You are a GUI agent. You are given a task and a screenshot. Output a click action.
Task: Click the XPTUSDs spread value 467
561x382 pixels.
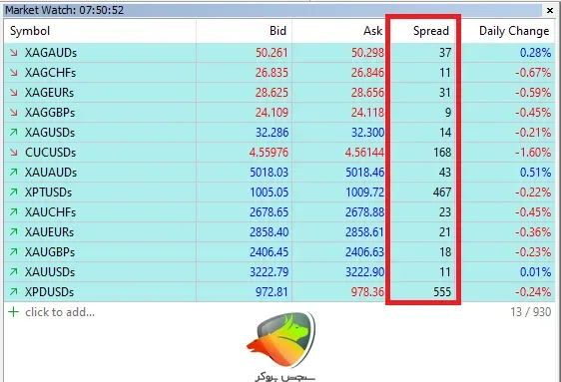[442, 192]
